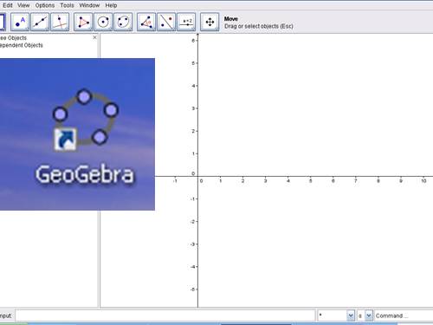
Task: Open the Command list combo box
Action: click(x=404, y=315)
